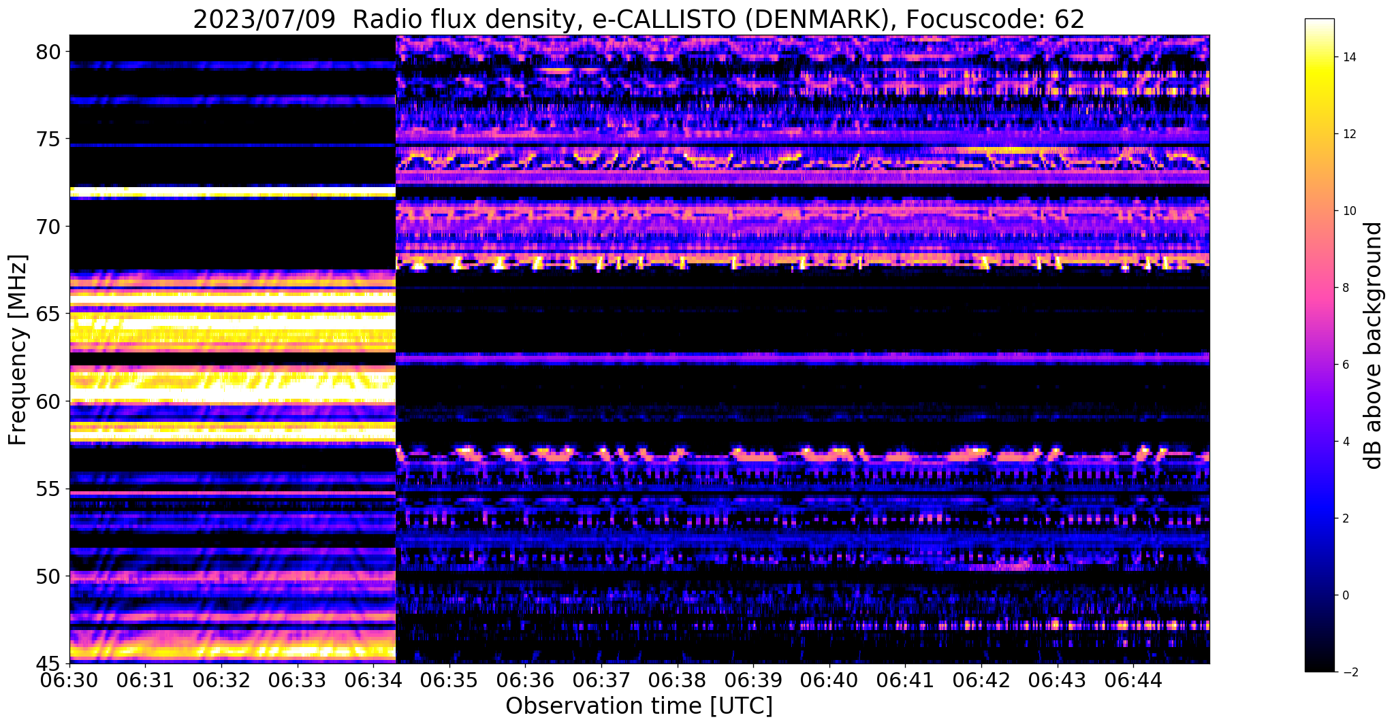Click the colorbar tick label 10
Screen dimensions: 1394x726
pos(1348,211)
